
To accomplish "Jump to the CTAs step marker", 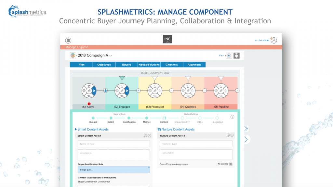I will [x=200, y=118].
